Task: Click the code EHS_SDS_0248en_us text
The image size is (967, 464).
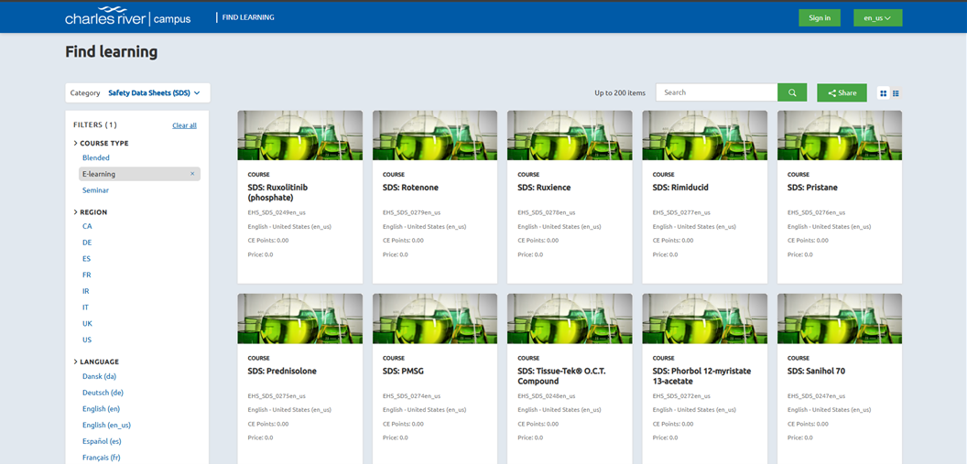Action: pyautogui.click(x=547, y=395)
